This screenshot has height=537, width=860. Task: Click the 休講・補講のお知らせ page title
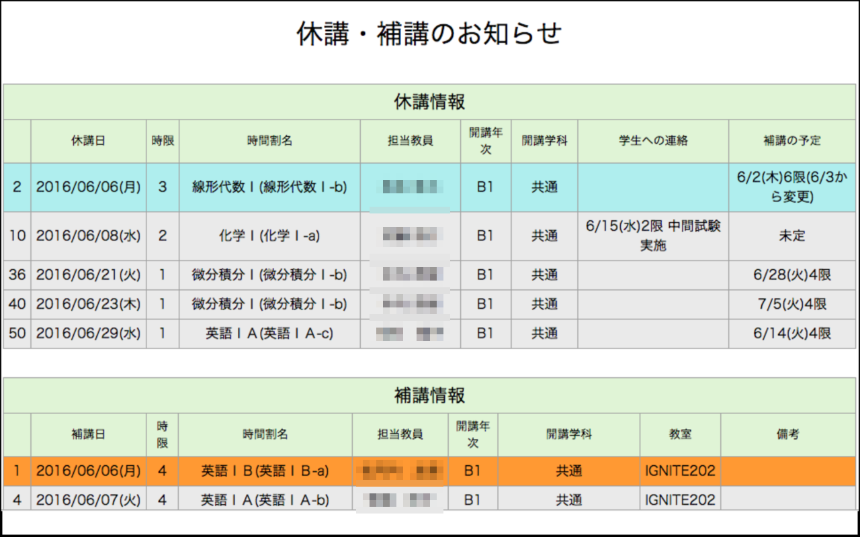tap(429, 34)
